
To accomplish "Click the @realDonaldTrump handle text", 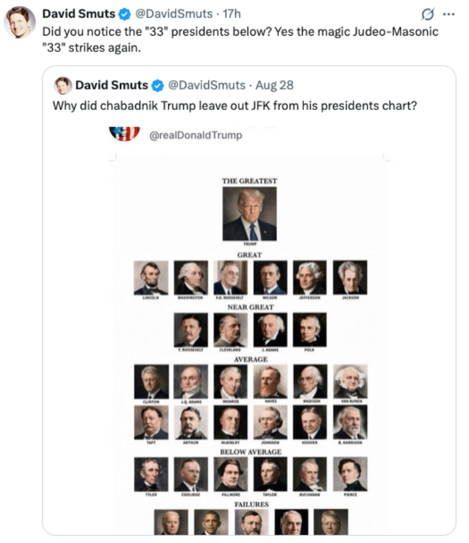I will pyautogui.click(x=196, y=135).
